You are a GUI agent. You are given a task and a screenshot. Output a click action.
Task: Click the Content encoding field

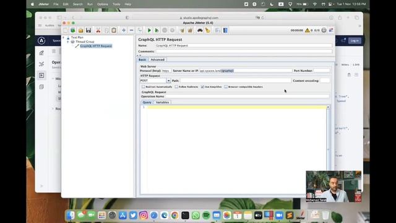[325, 81]
